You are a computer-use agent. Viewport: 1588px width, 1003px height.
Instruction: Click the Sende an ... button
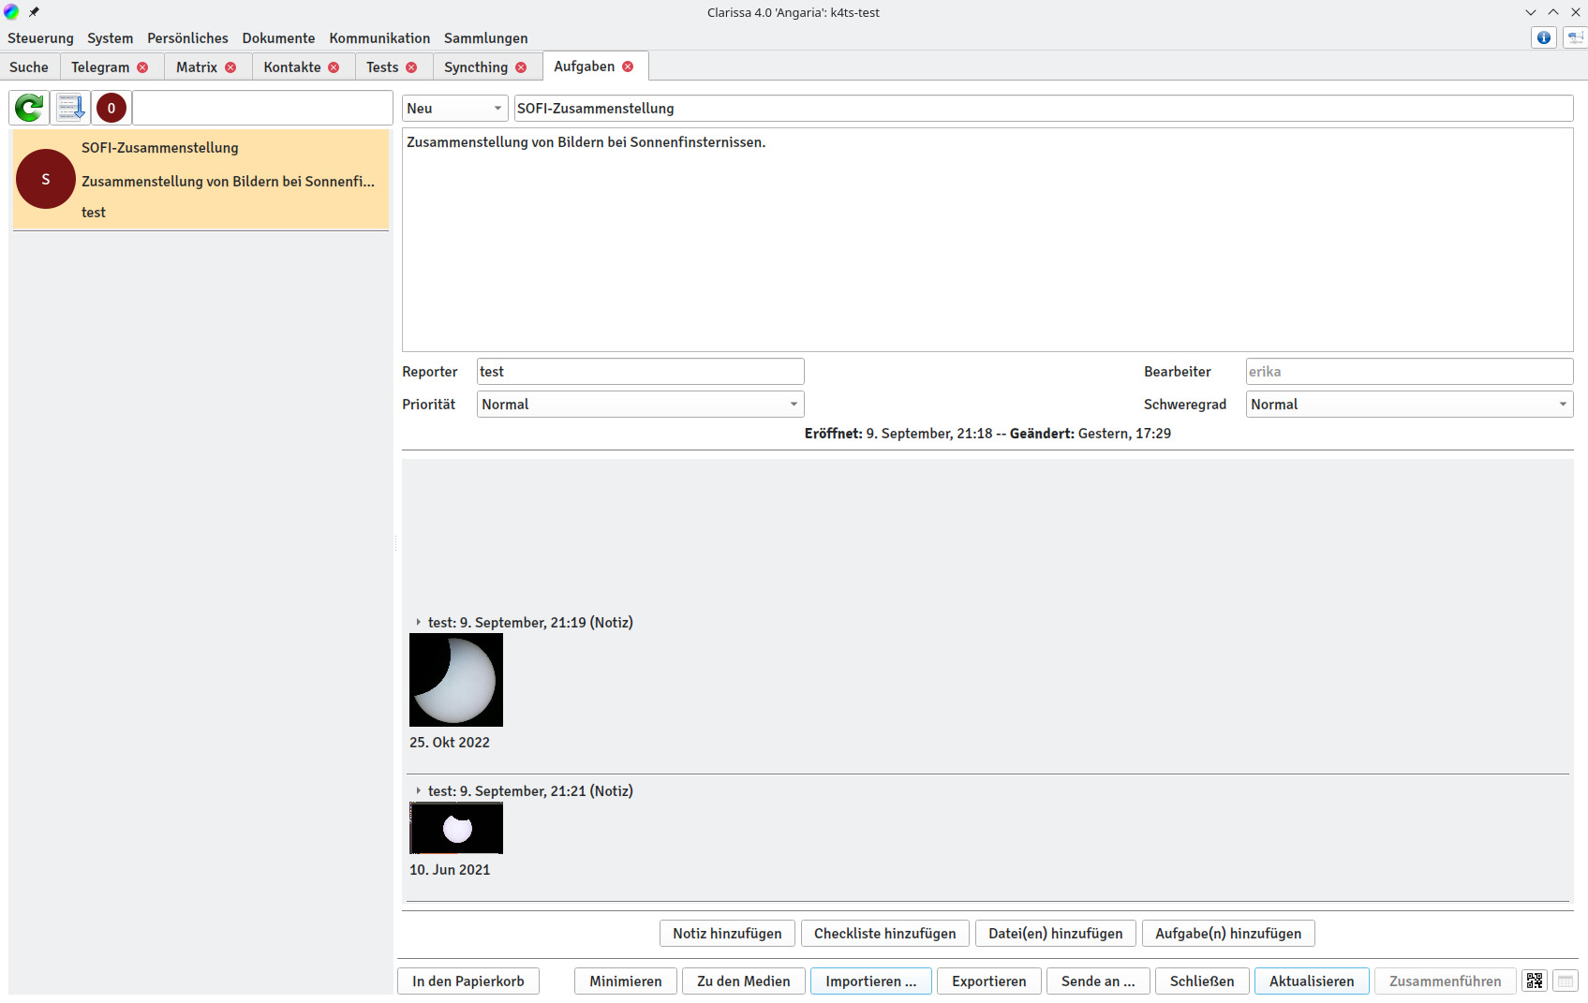[1098, 981]
